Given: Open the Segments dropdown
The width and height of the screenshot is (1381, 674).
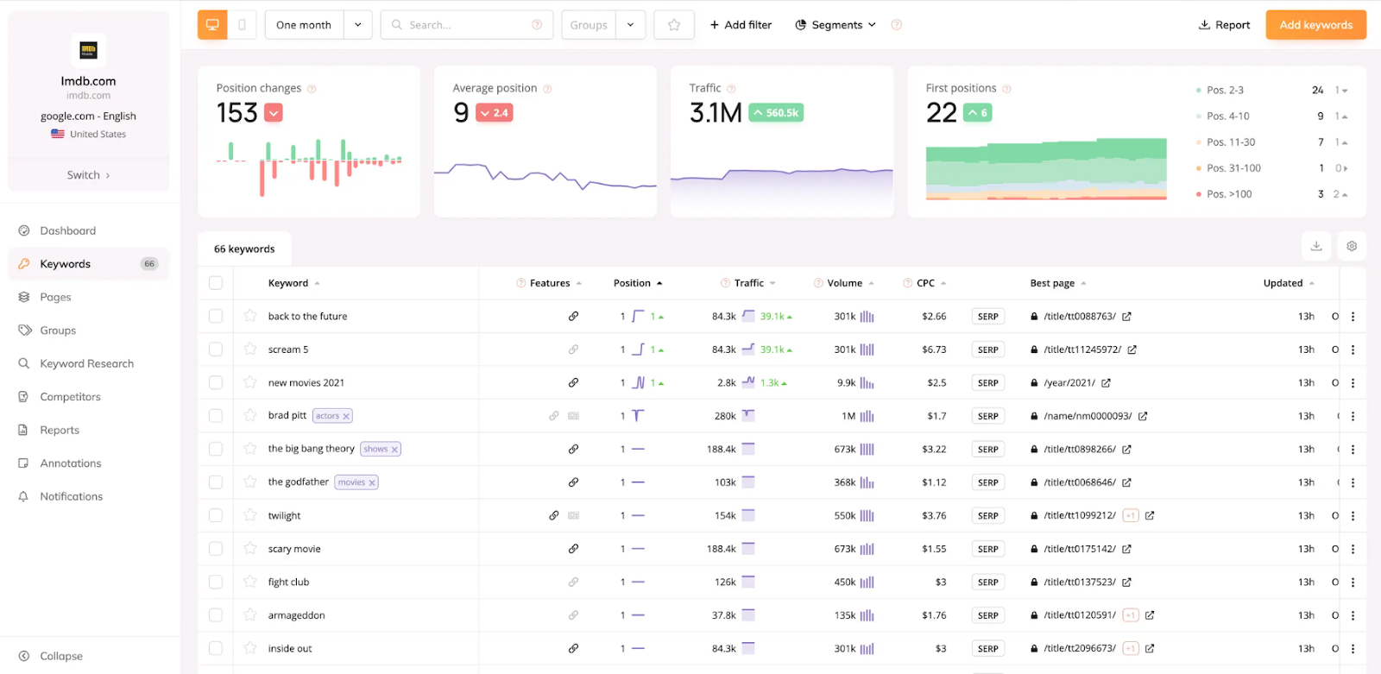Looking at the screenshot, I should pos(835,25).
